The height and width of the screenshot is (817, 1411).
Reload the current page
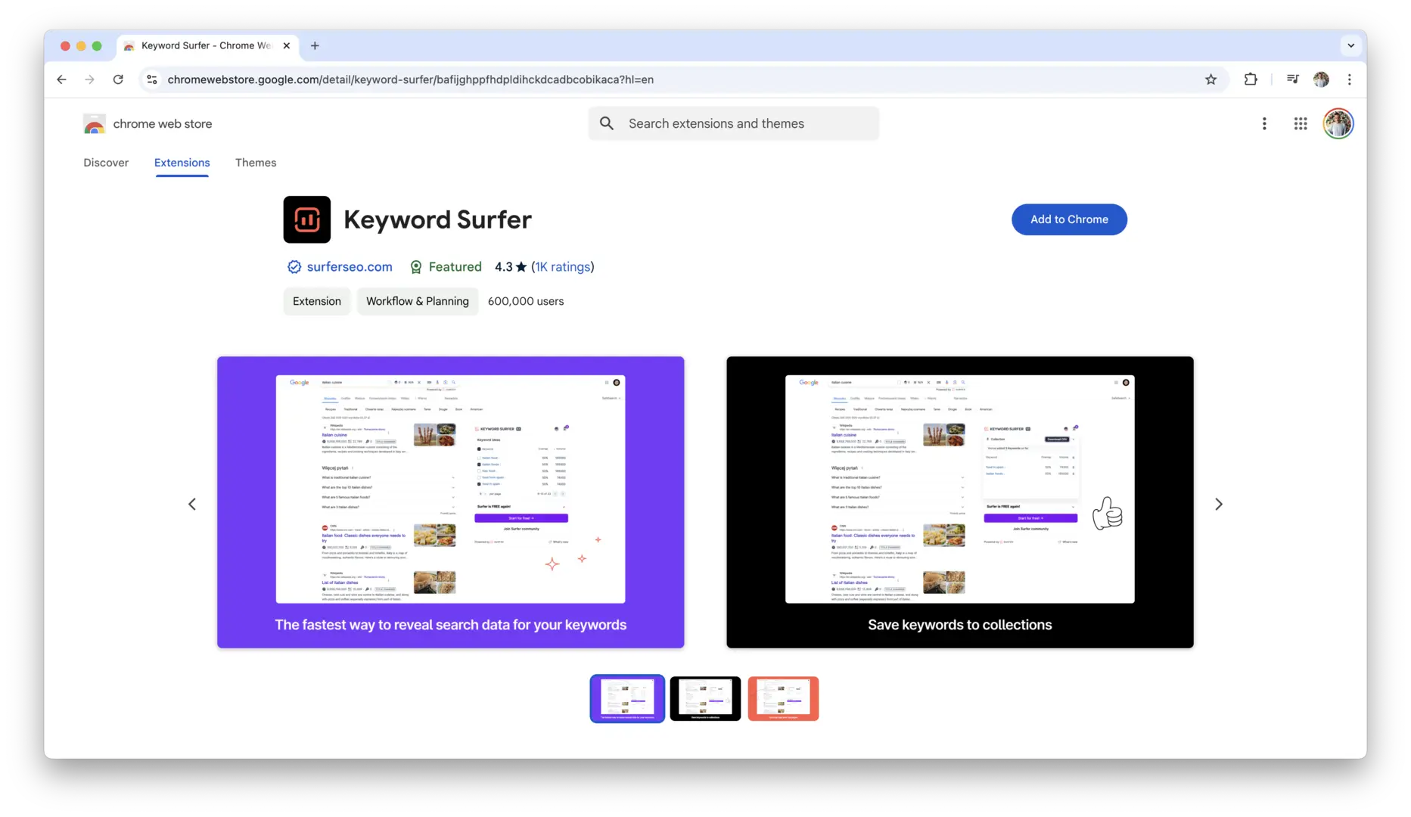118,79
